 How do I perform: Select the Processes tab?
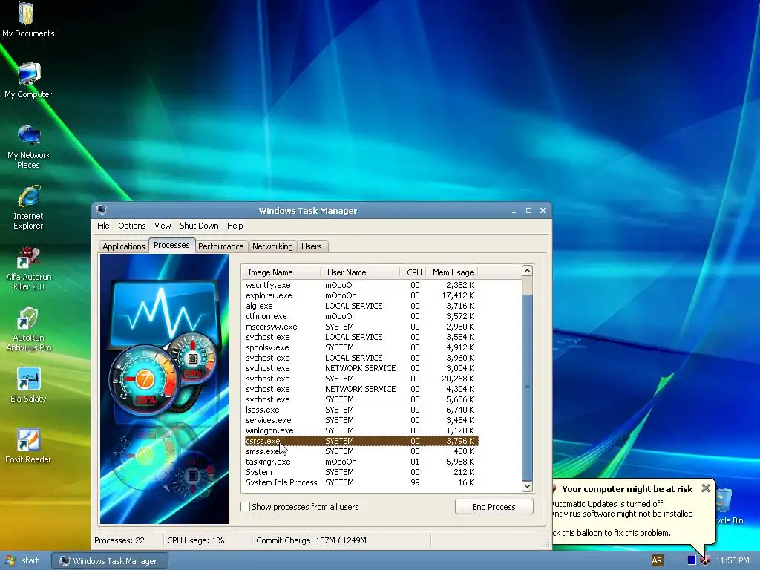[171, 245]
